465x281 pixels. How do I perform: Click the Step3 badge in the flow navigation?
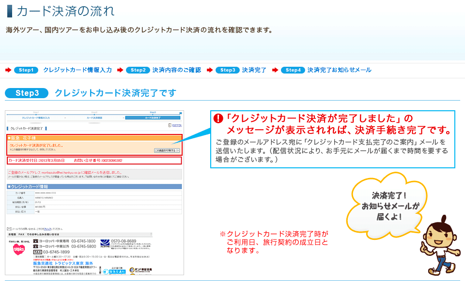pyautogui.click(x=227, y=70)
